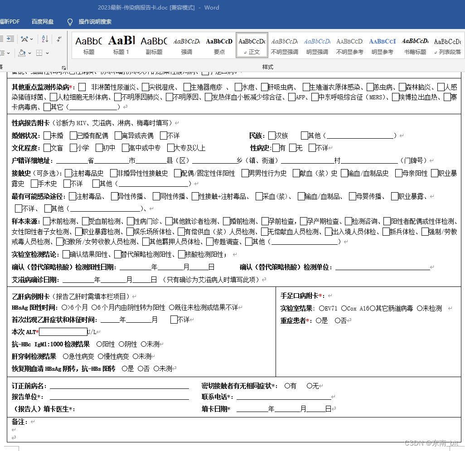This screenshot has height=451, width=465.
Task: Open the Multilevel List dropdown
Action: tap(8, 53)
